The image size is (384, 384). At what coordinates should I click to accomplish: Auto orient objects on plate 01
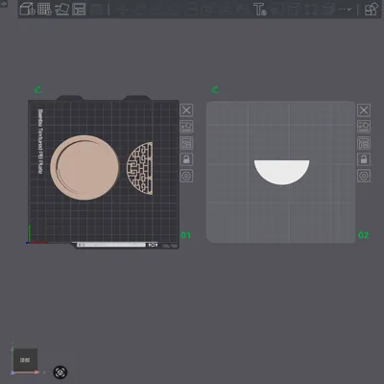click(x=186, y=127)
